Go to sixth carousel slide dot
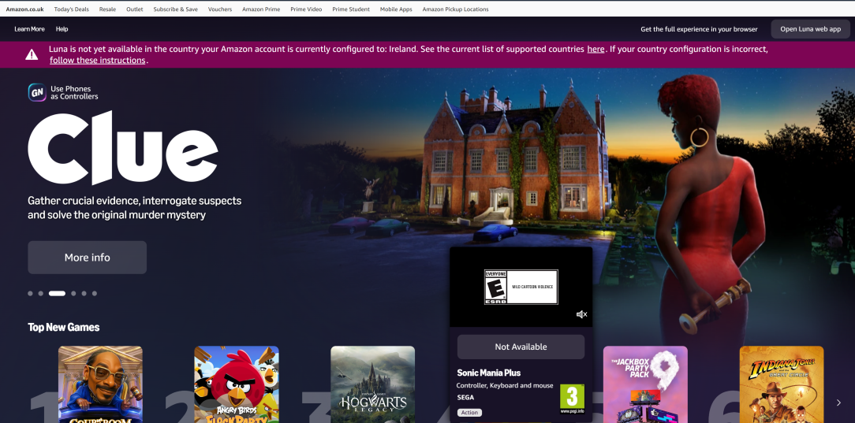 click(x=95, y=294)
